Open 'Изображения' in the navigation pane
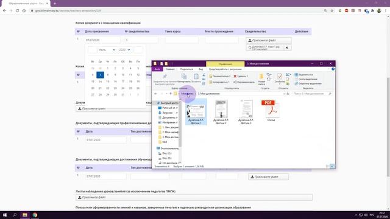390x219 pixels. click(x=168, y=122)
